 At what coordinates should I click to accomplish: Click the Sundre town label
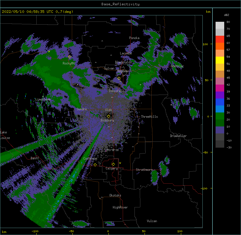(x=82, y=109)
